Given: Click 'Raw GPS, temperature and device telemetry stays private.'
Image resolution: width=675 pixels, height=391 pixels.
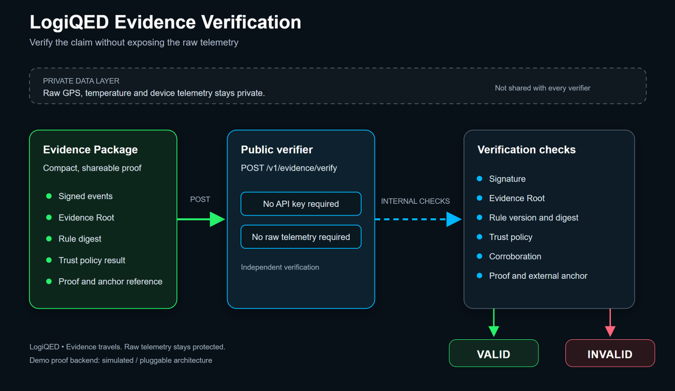Looking at the screenshot, I should (154, 93).
